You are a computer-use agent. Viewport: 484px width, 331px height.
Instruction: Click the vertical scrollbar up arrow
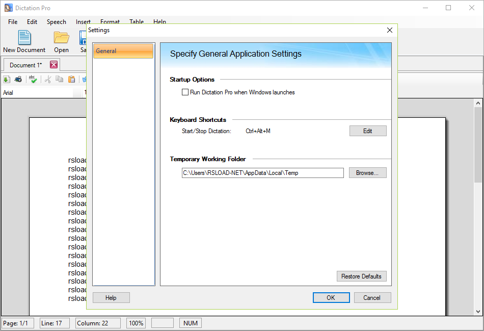[478, 103]
